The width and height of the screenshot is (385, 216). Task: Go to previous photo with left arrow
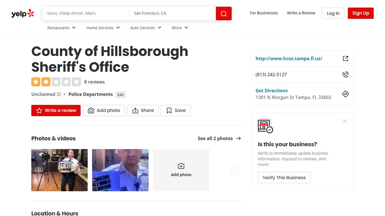coord(38,170)
